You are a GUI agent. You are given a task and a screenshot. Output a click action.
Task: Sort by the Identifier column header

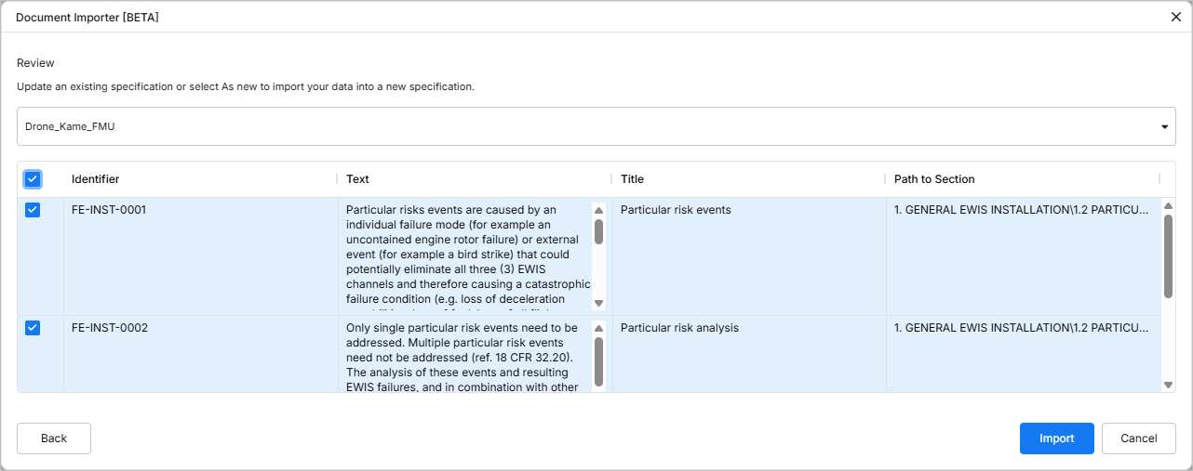[96, 179]
